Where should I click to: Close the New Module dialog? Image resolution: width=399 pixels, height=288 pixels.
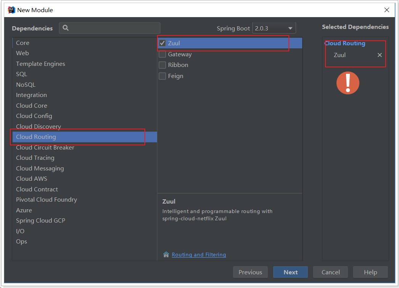(x=386, y=10)
